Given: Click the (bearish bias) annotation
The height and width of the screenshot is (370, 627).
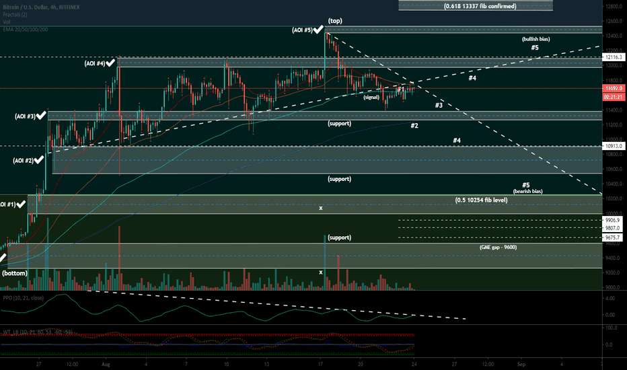Looking at the screenshot, I should 528,191.
